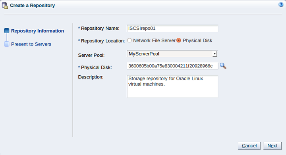Click the Description label
The height and width of the screenshot is (155, 286).
(x=91, y=77)
